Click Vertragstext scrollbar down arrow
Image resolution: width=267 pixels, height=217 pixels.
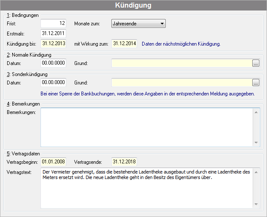(256, 204)
